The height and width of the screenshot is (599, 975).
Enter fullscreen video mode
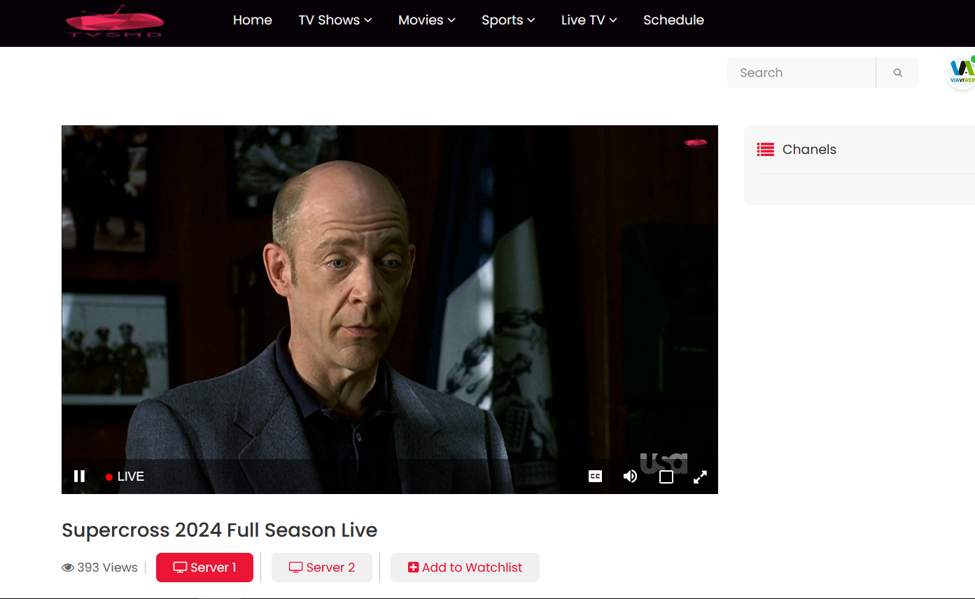(x=700, y=477)
